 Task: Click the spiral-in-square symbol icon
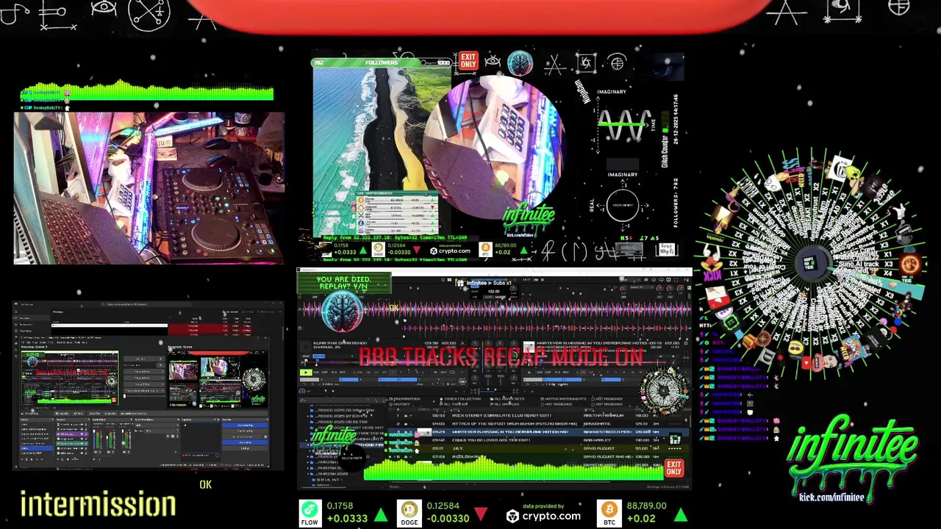pos(586,64)
